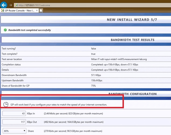Click the 'KBps In' label
This screenshot has height=135, width=171.
click(x=31, y=113)
